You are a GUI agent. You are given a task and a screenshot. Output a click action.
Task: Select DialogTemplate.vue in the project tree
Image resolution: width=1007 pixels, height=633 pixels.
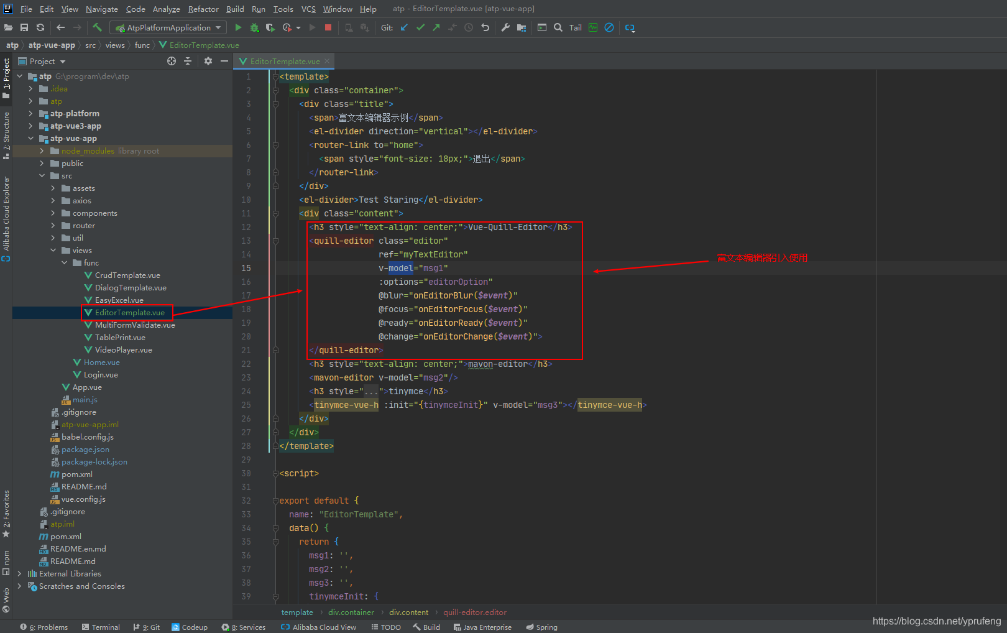(130, 287)
